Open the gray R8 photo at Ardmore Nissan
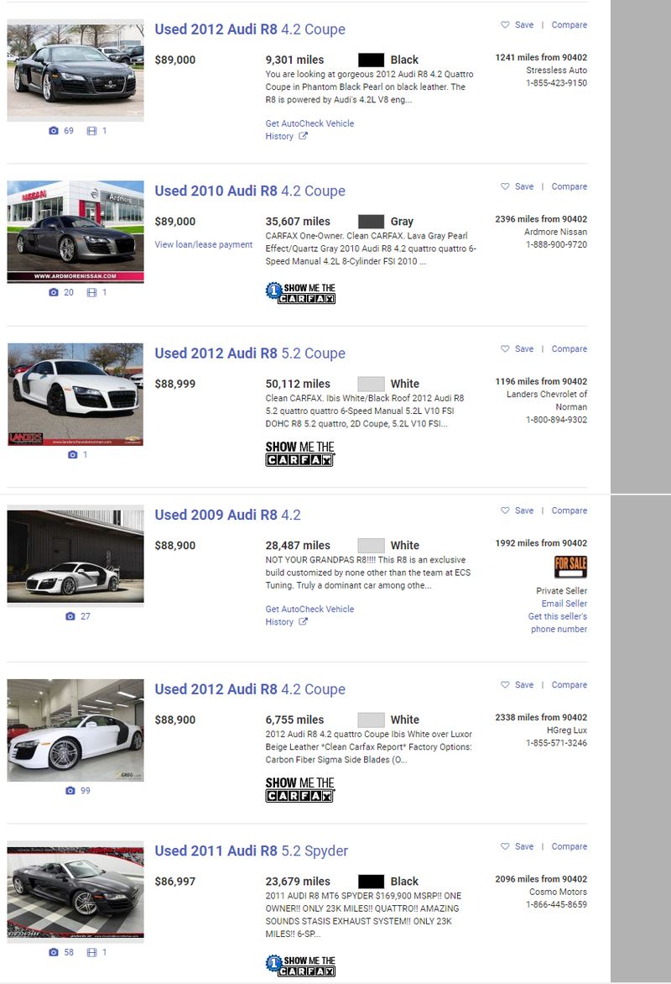Viewport: 671px width, 984px height. (x=75, y=232)
